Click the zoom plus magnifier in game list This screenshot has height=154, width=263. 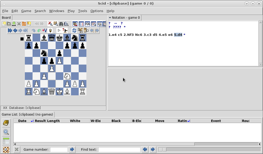6,132
